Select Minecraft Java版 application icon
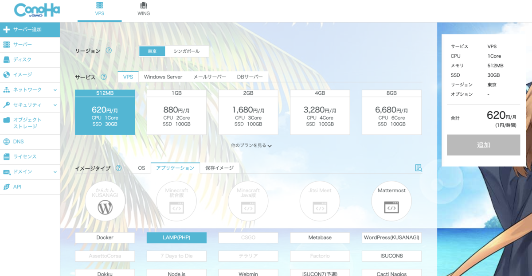Viewport: 532px width, 276px height. [x=248, y=201]
